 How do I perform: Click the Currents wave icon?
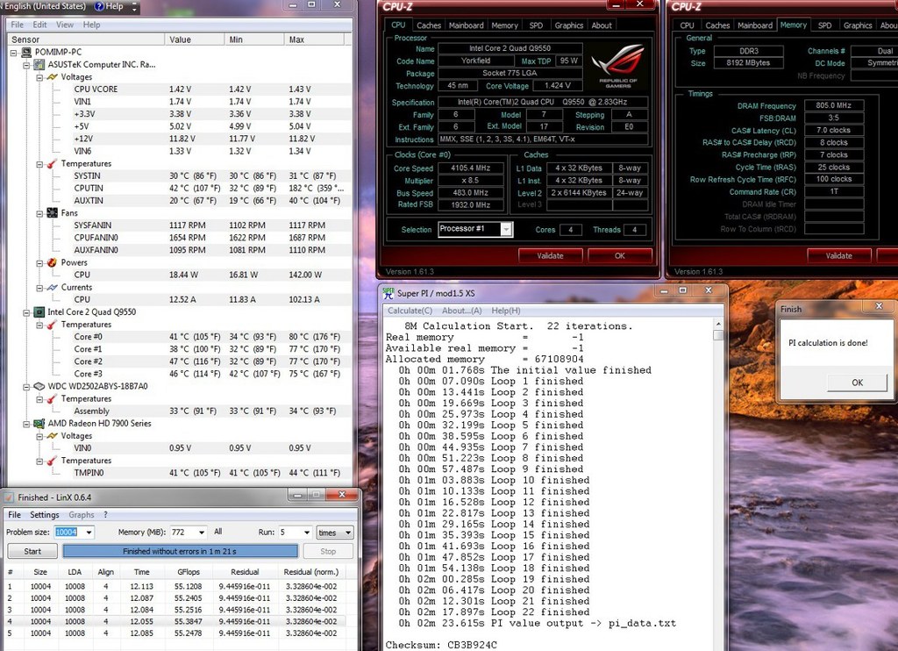[52, 287]
